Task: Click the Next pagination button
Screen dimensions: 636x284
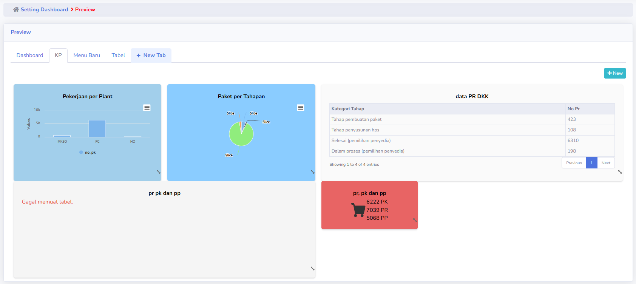Action: [606, 163]
